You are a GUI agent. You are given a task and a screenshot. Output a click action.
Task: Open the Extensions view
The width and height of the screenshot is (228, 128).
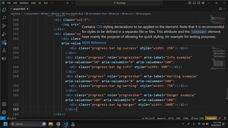[4, 43]
